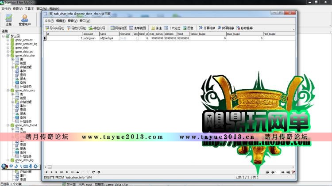Screen dimensions: 332x186
Task: Show the 十六进位 hex view
Action: click(x=172, y=28)
